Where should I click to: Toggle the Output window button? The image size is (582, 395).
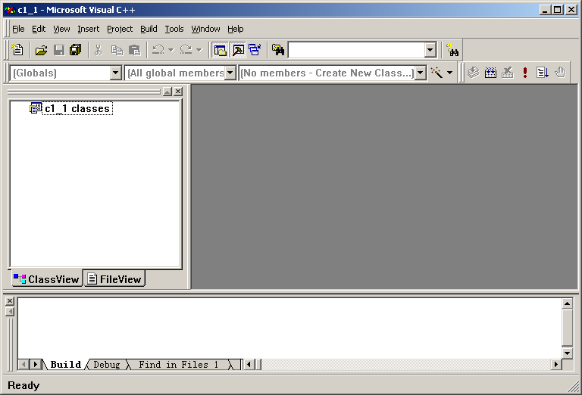238,50
